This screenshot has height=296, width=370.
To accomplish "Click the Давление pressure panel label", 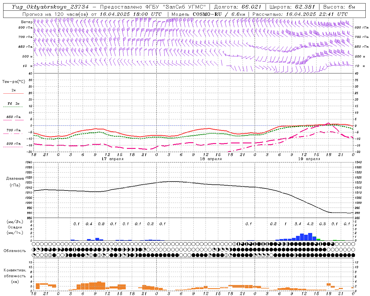I will pyautogui.click(x=15, y=179).
